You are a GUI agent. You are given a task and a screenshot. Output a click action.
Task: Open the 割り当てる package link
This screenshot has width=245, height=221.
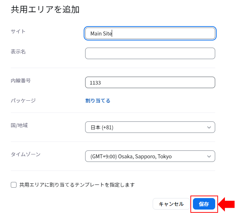98,101
